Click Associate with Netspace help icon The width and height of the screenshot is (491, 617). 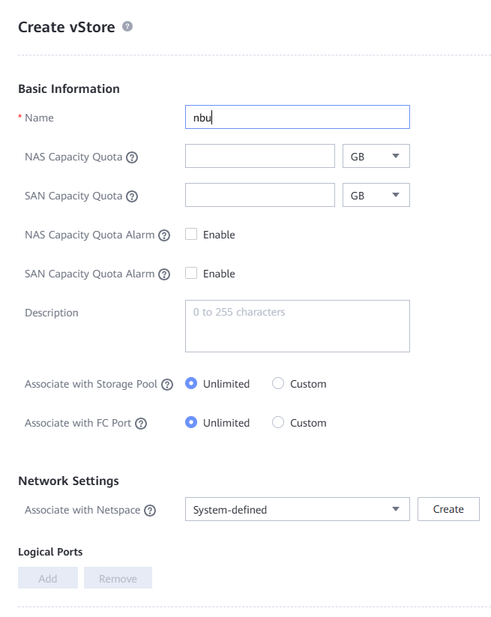tap(150, 511)
